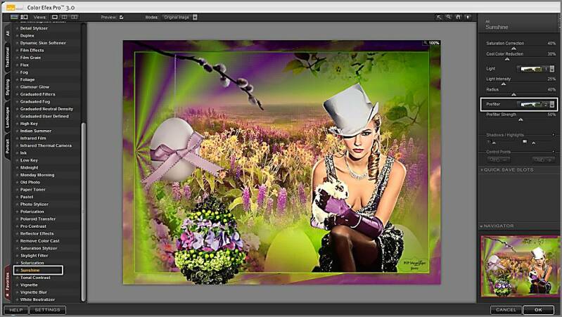Toggle the settings side panel icon

[x=24, y=17]
